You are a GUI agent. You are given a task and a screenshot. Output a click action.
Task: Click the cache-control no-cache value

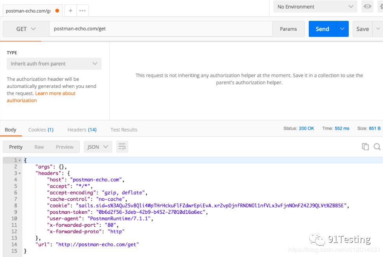(x=110, y=199)
